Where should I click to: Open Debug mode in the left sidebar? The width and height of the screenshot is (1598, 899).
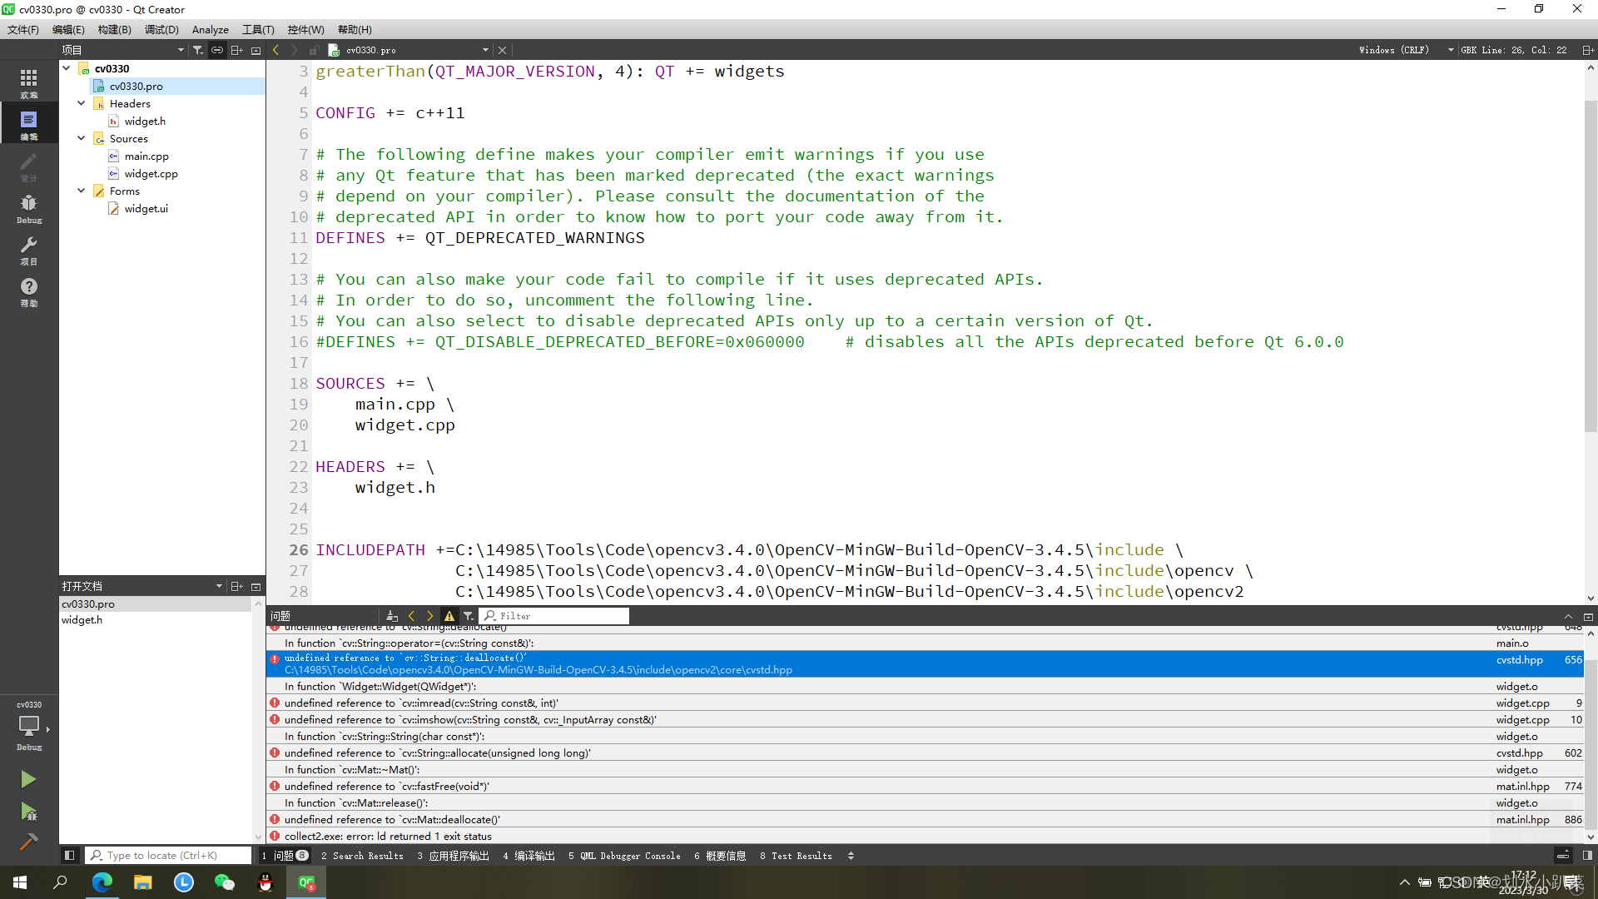tap(28, 208)
